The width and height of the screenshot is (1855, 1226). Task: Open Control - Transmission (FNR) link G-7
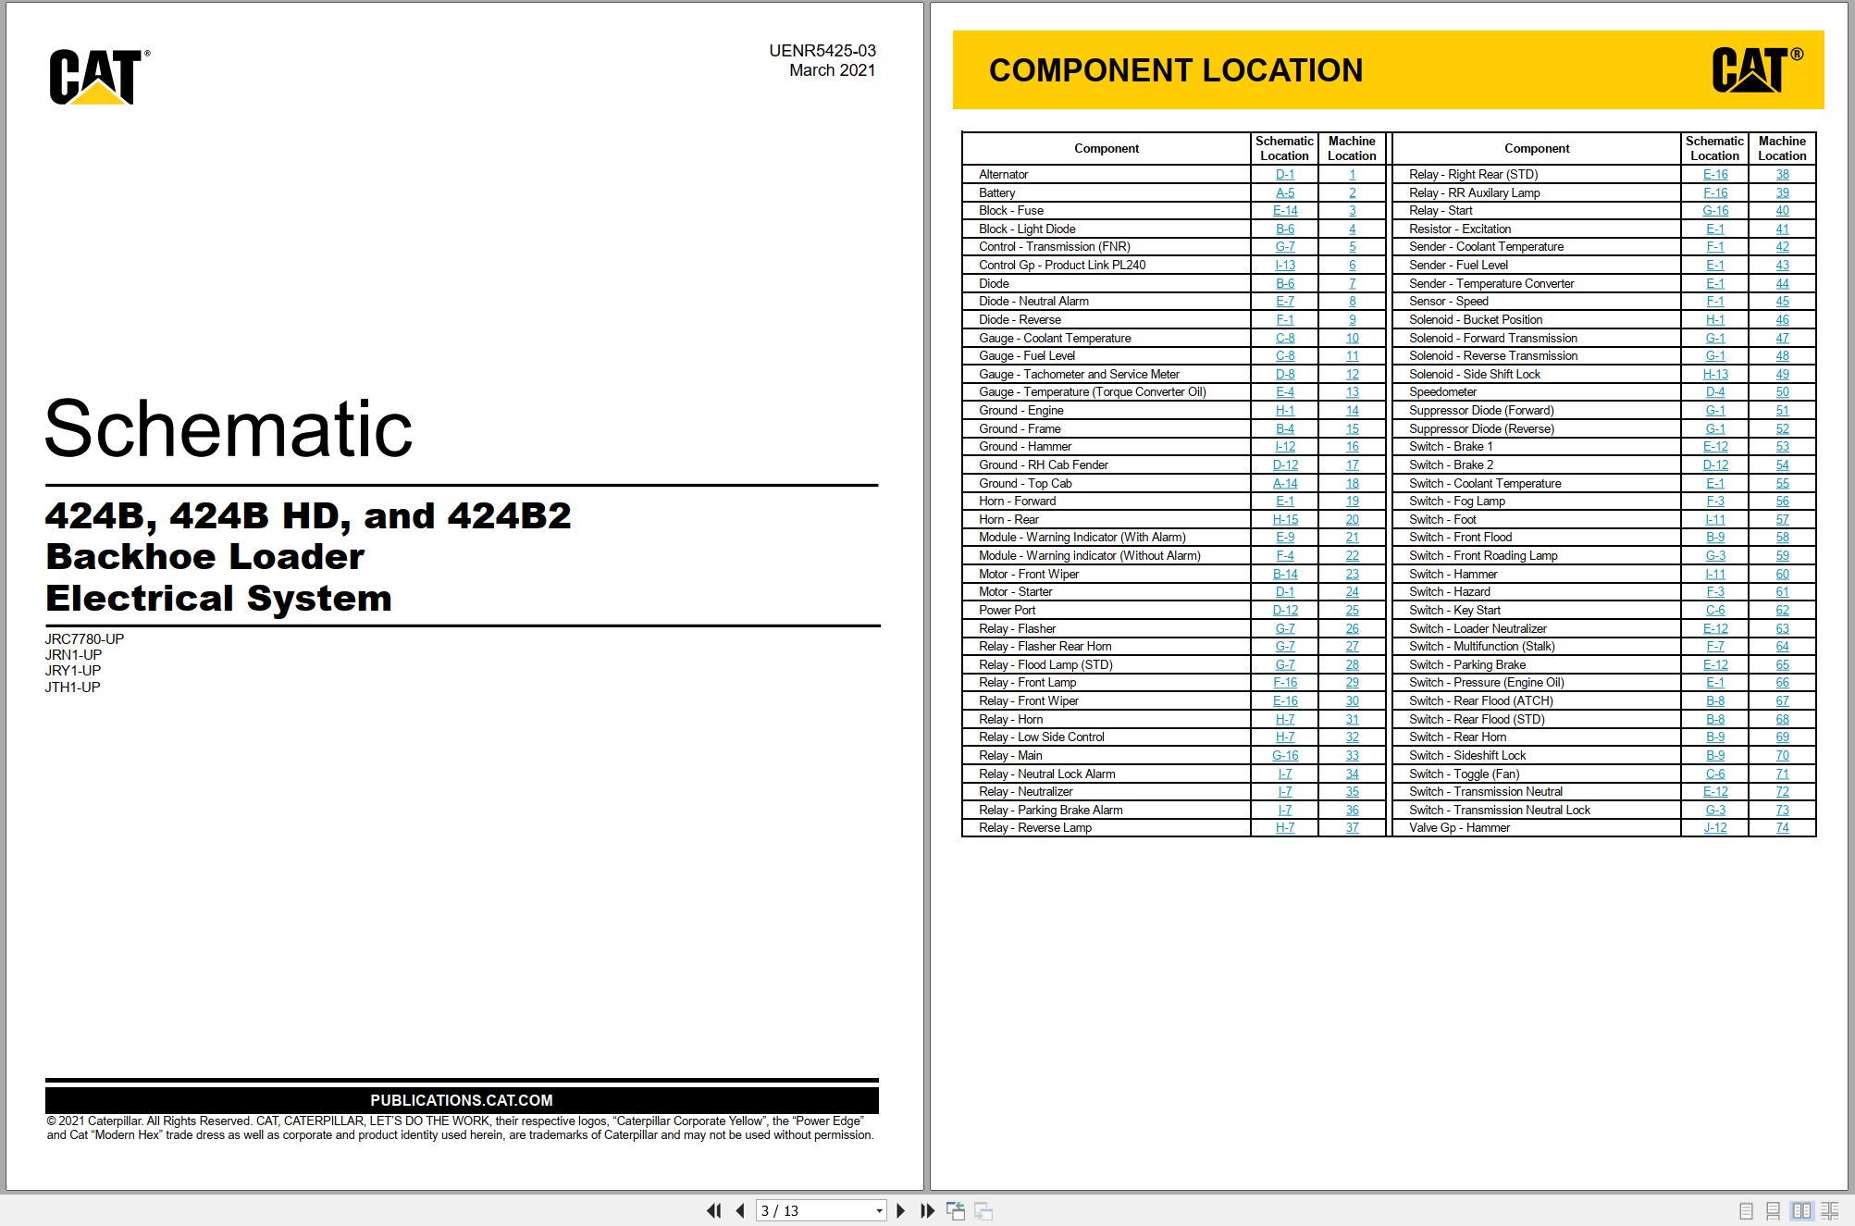point(1285,246)
